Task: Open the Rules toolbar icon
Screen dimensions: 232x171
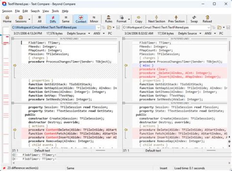Action: 109,19
